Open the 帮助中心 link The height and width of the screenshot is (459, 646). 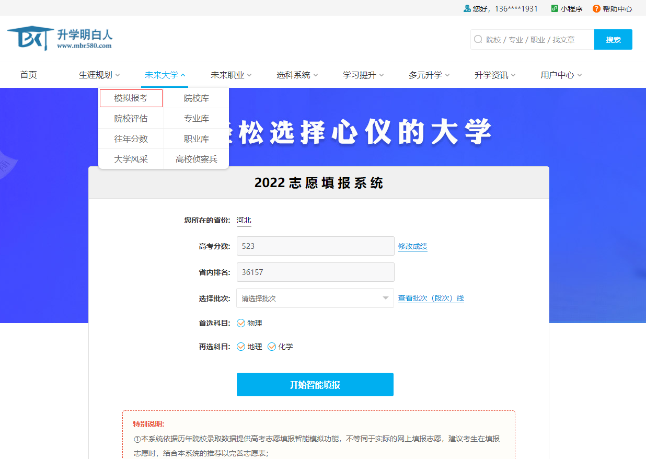click(617, 9)
